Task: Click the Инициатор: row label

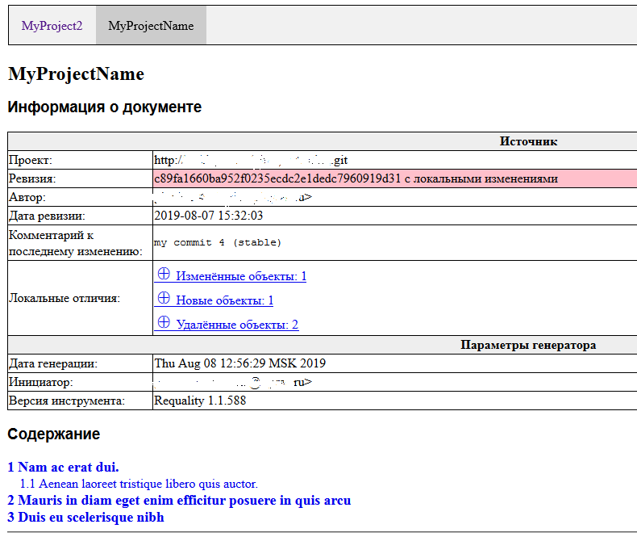Action: coord(40,382)
